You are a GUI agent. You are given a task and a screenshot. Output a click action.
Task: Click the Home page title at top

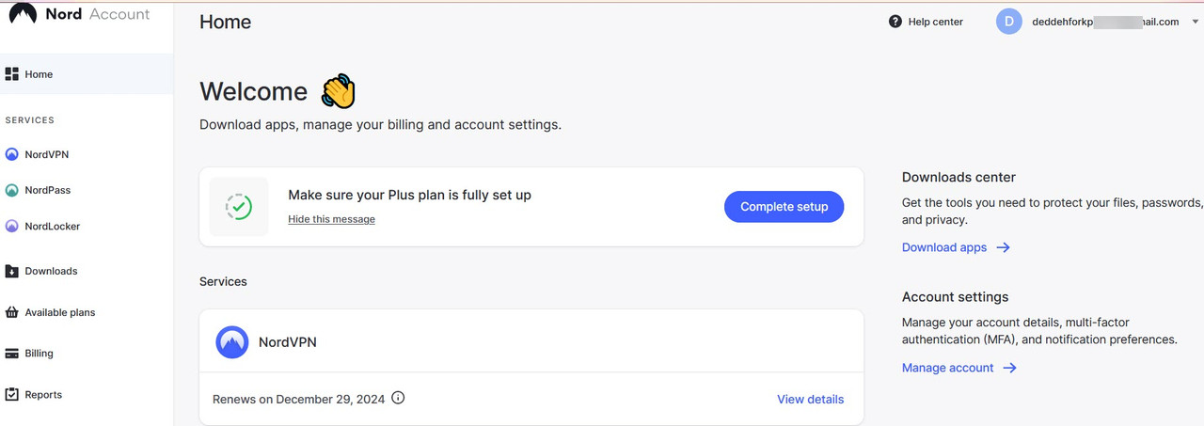coord(225,22)
